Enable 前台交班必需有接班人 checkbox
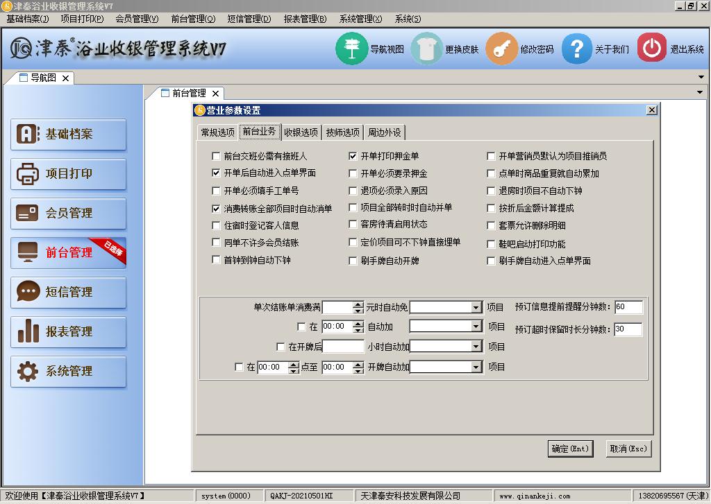Image resolution: width=711 pixels, height=504 pixels. [x=216, y=157]
